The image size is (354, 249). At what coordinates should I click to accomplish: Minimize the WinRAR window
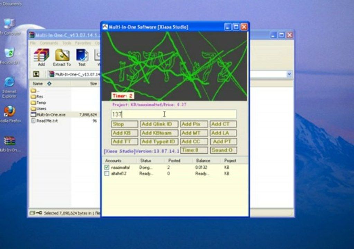click(273, 35)
